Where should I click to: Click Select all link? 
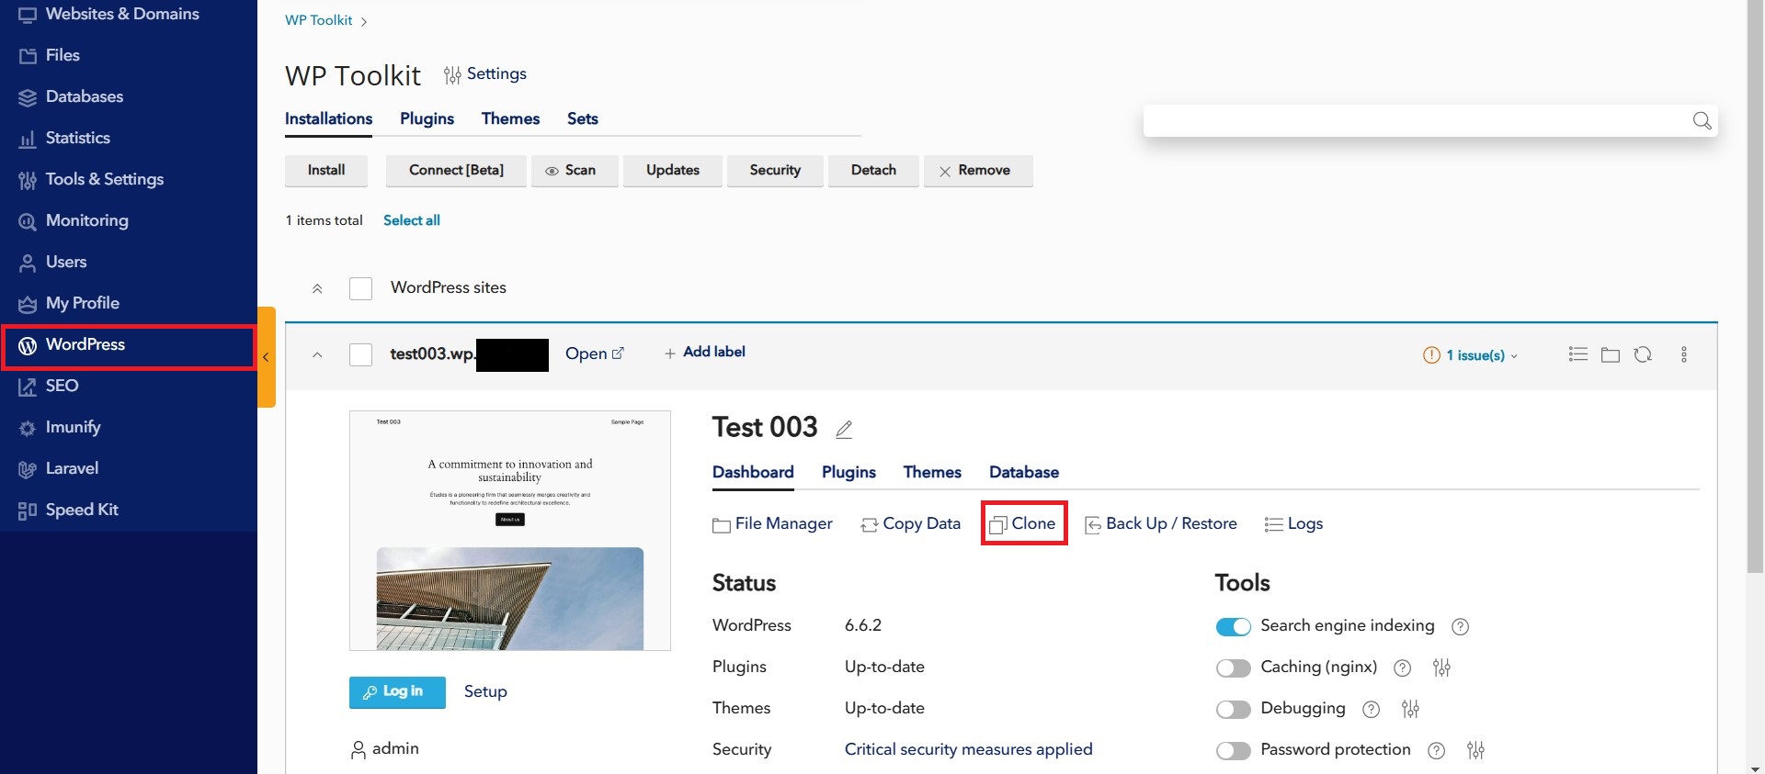(x=412, y=220)
